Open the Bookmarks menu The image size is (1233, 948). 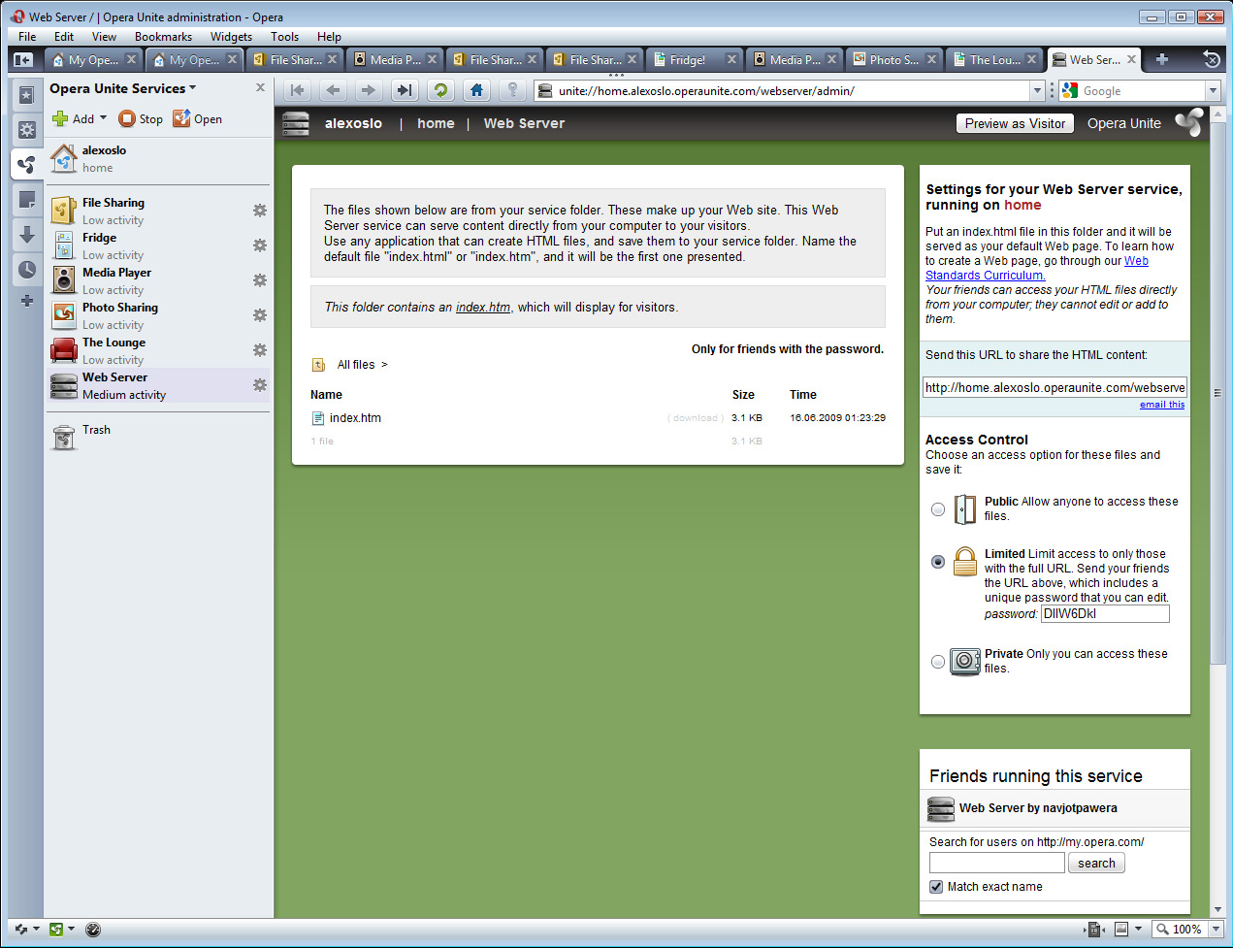click(163, 37)
